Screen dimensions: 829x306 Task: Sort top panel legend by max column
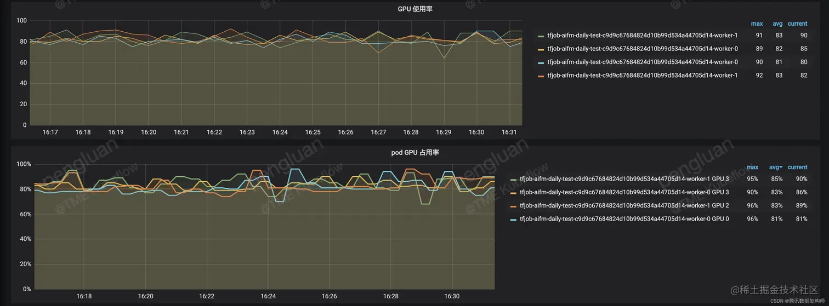[x=757, y=24]
